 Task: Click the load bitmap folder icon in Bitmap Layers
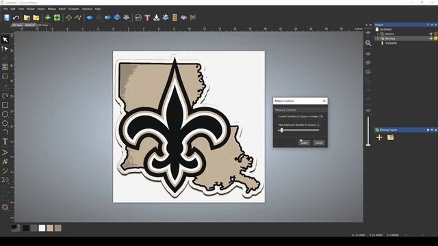pyautogui.click(x=391, y=137)
